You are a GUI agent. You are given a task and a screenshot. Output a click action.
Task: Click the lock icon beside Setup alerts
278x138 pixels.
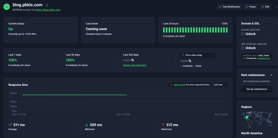click(171, 85)
